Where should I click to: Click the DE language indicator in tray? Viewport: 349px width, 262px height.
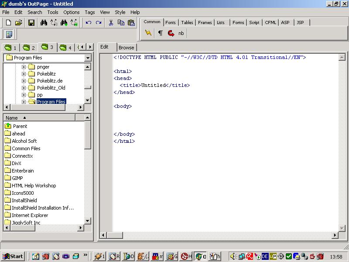coord(265,256)
